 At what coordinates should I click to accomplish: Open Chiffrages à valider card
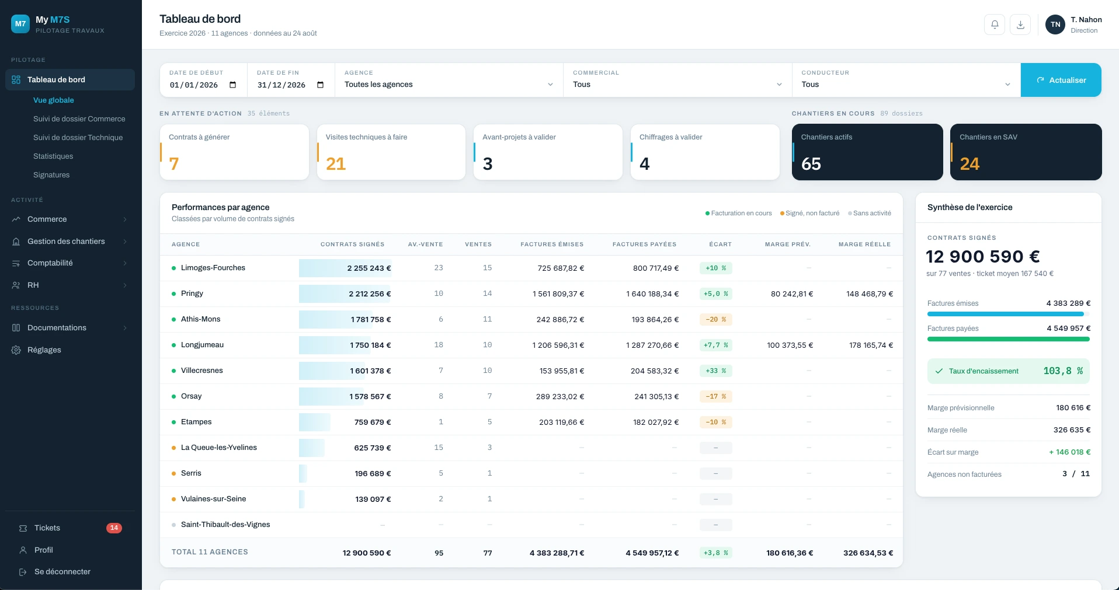click(705, 152)
